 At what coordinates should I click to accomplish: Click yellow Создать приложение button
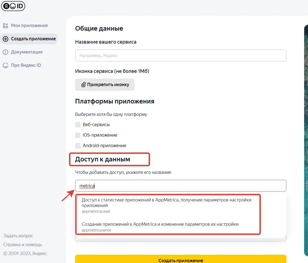[x=180, y=259]
